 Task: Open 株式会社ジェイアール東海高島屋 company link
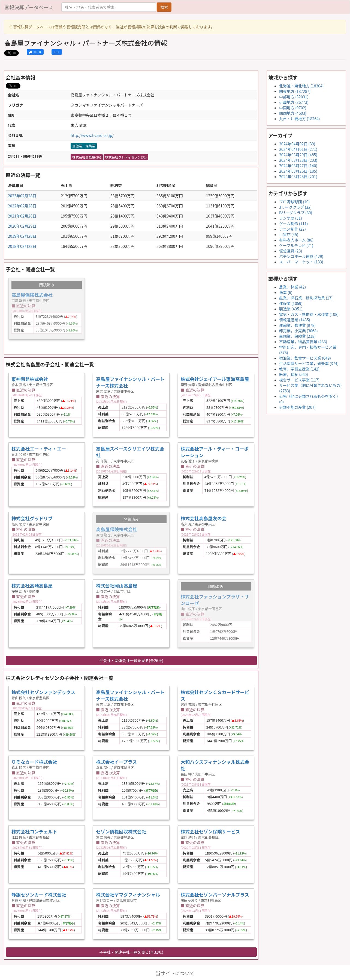215,379
